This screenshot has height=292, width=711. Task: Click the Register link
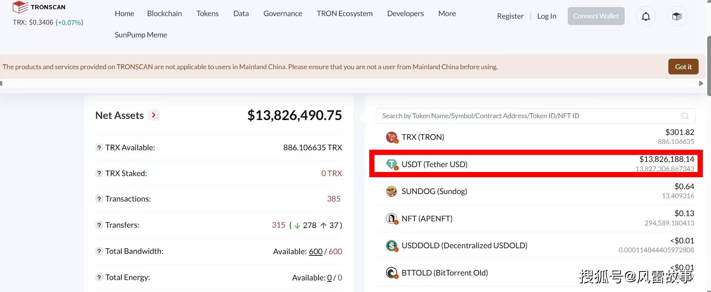pos(510,16)
